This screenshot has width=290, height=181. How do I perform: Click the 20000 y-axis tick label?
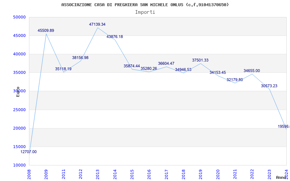[19, 128]
